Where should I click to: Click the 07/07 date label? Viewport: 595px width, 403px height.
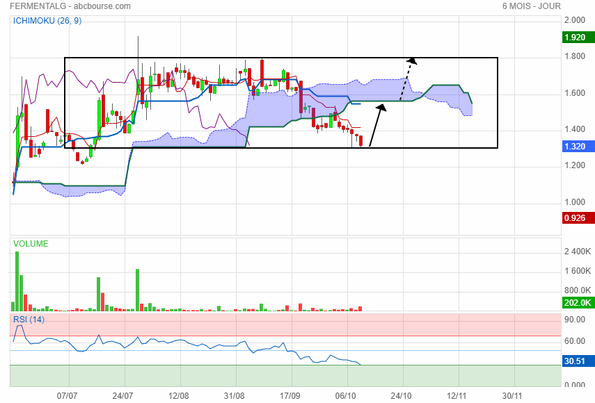(x=68, y=396)
